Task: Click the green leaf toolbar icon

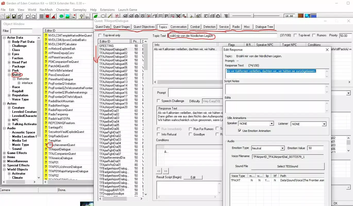Action: [95, 16]
